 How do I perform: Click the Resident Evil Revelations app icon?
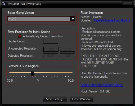coord(4,4)
